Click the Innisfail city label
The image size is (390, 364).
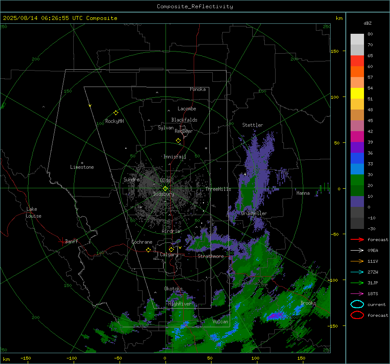pyautogui.click(x=175, y=157)
